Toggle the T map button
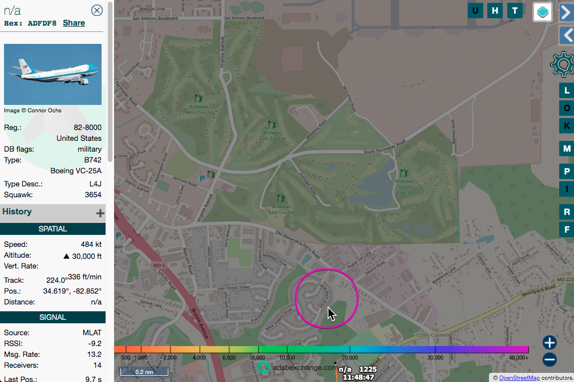Viewport: 574px width, 382px height. [515, 11]
